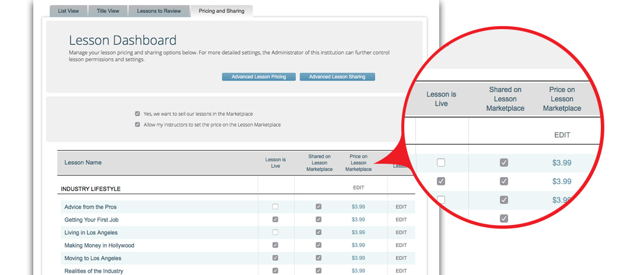637x275 pixels.
Task: Check Lesson is Live for Living in Los Angeles
Action: coord(275,232)
